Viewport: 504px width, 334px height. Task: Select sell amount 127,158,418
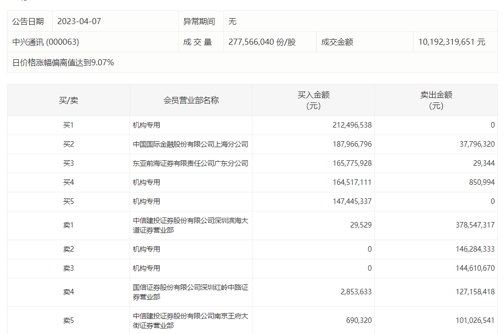click(x=475, y=292)
